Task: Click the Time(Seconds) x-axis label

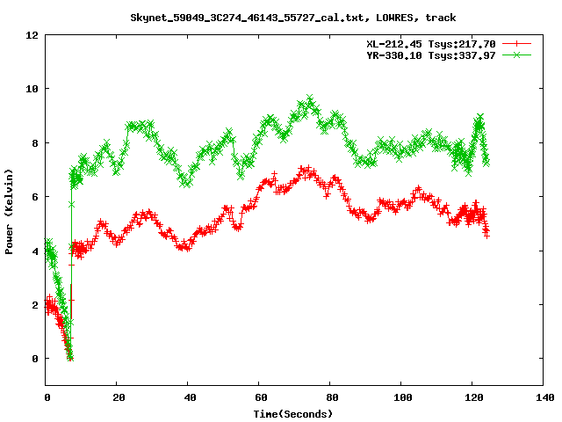Action: click(x=293, y=414)
